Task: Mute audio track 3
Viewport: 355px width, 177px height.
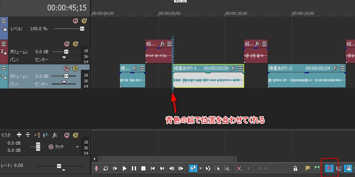Action: click(x=67, y=68)
